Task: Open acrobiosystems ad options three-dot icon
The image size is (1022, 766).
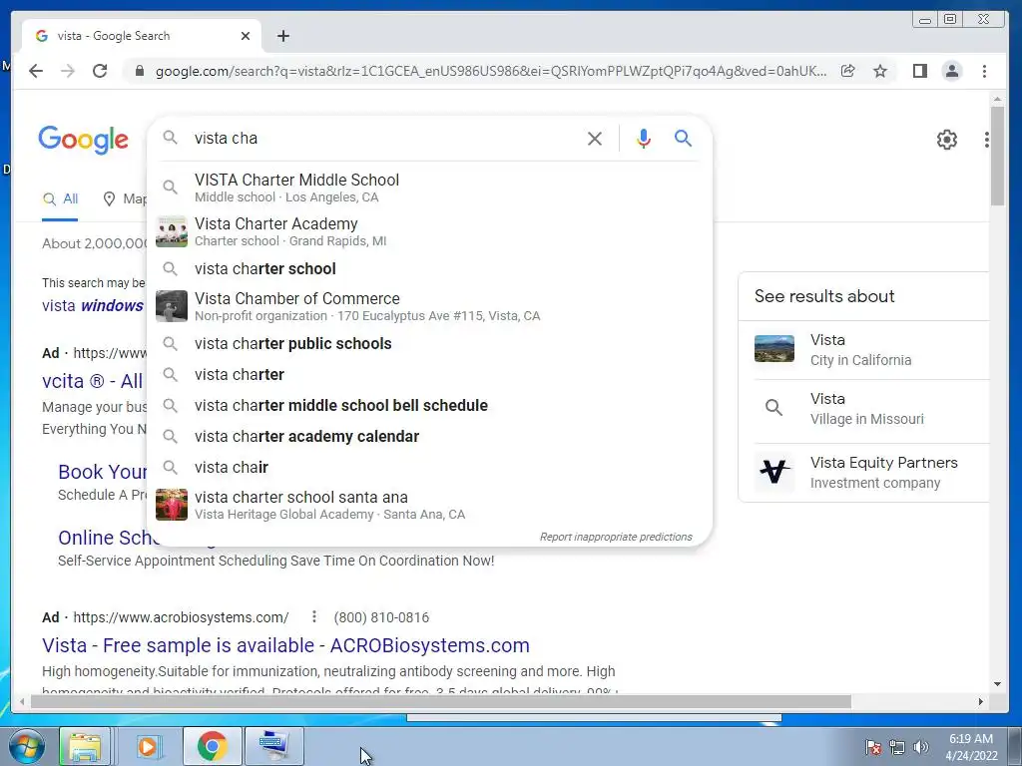Action: 313,616
